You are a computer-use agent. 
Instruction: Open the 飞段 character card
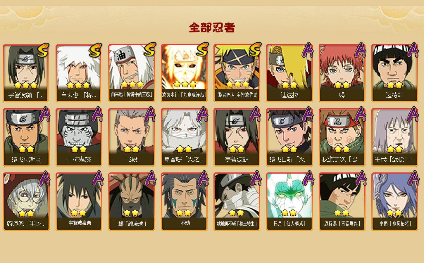(131, 137)
